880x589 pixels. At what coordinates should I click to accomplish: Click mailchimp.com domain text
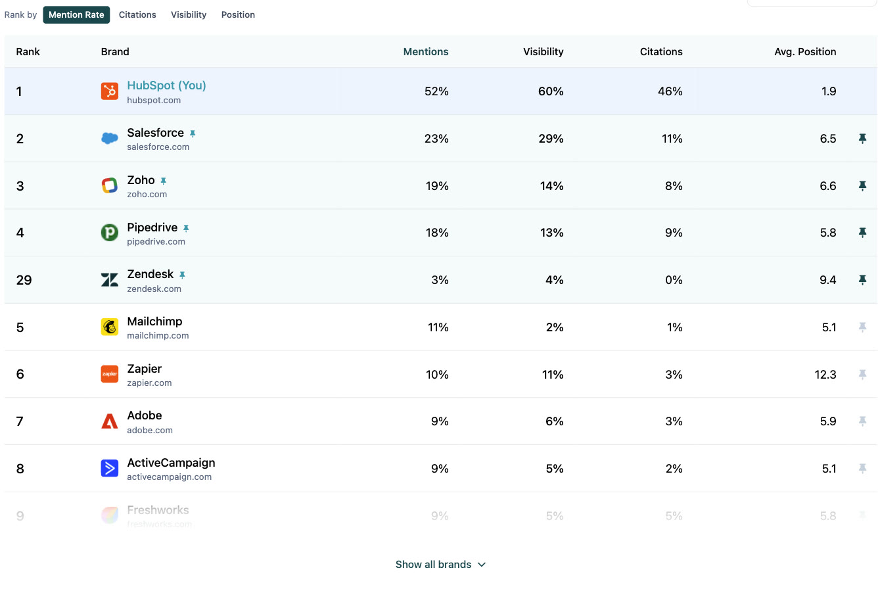[x=158, y=335]
